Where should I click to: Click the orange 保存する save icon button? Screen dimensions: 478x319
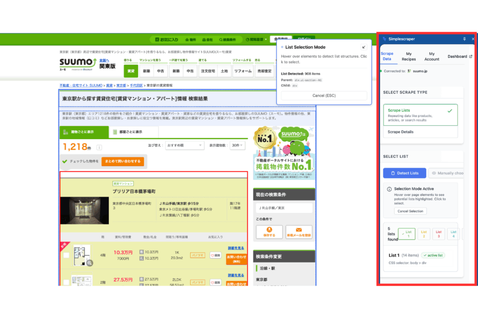[x=269, y=231]
